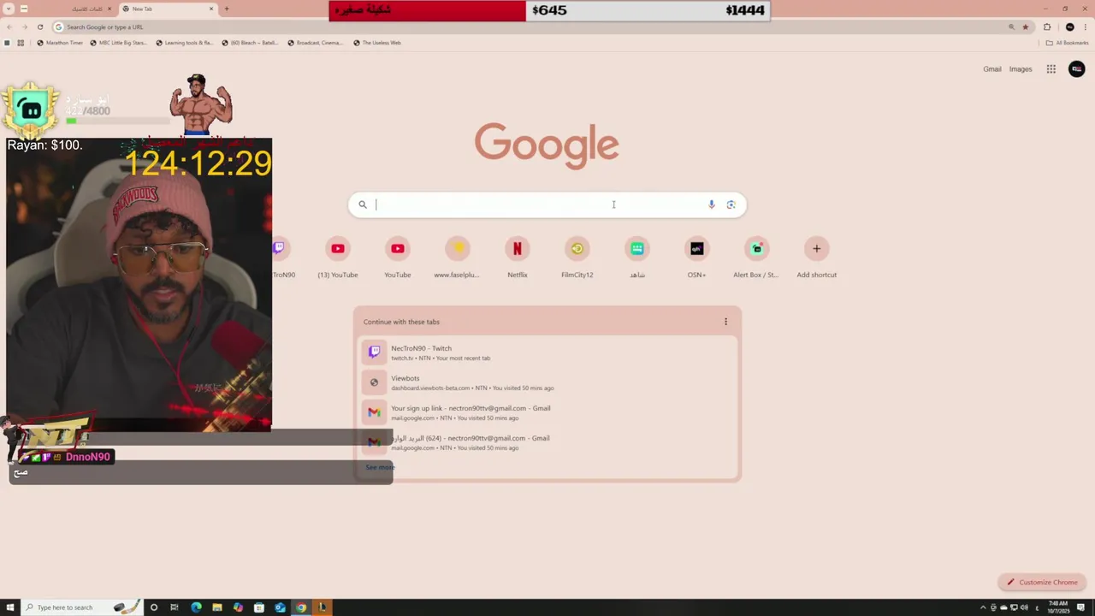Image resolution: width=1095 pixels, height=616 pixels.
Task: Close the New Tab tab
Action: click(211, 9)
